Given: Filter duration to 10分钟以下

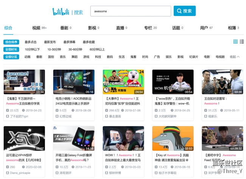Looking at the screenshot, I should 32,49.
